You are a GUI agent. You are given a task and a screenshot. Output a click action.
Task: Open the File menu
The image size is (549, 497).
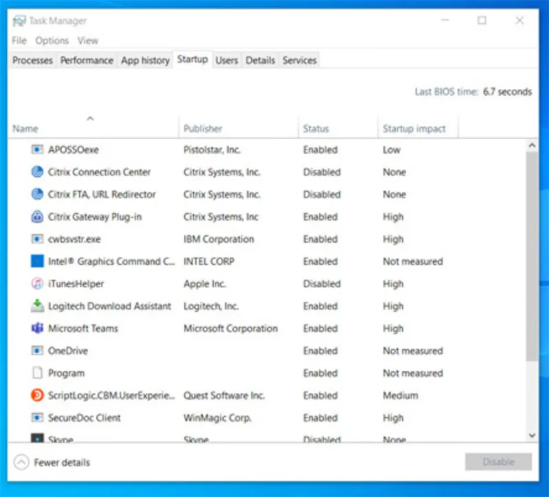tap(19, 40)
